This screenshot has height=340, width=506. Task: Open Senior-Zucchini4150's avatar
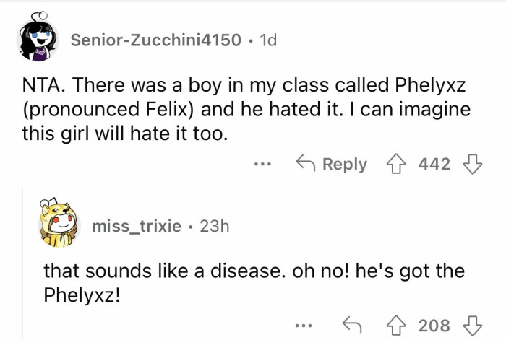coord(37,40)
